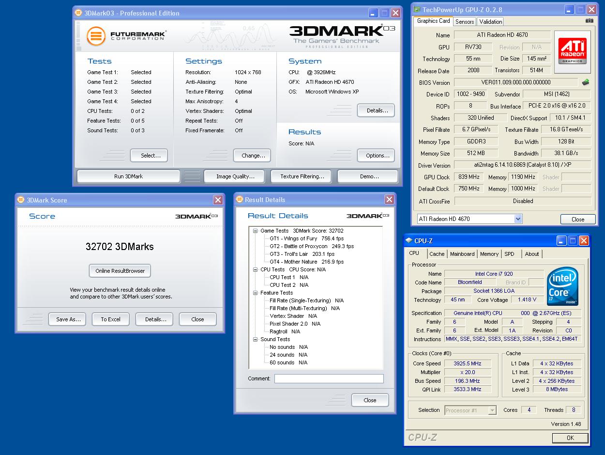Viewport: 605px width, 455px height.
Task: Open Image Quality... in 3DMark03
Action: pyautogui.click(x=235, y=176)
